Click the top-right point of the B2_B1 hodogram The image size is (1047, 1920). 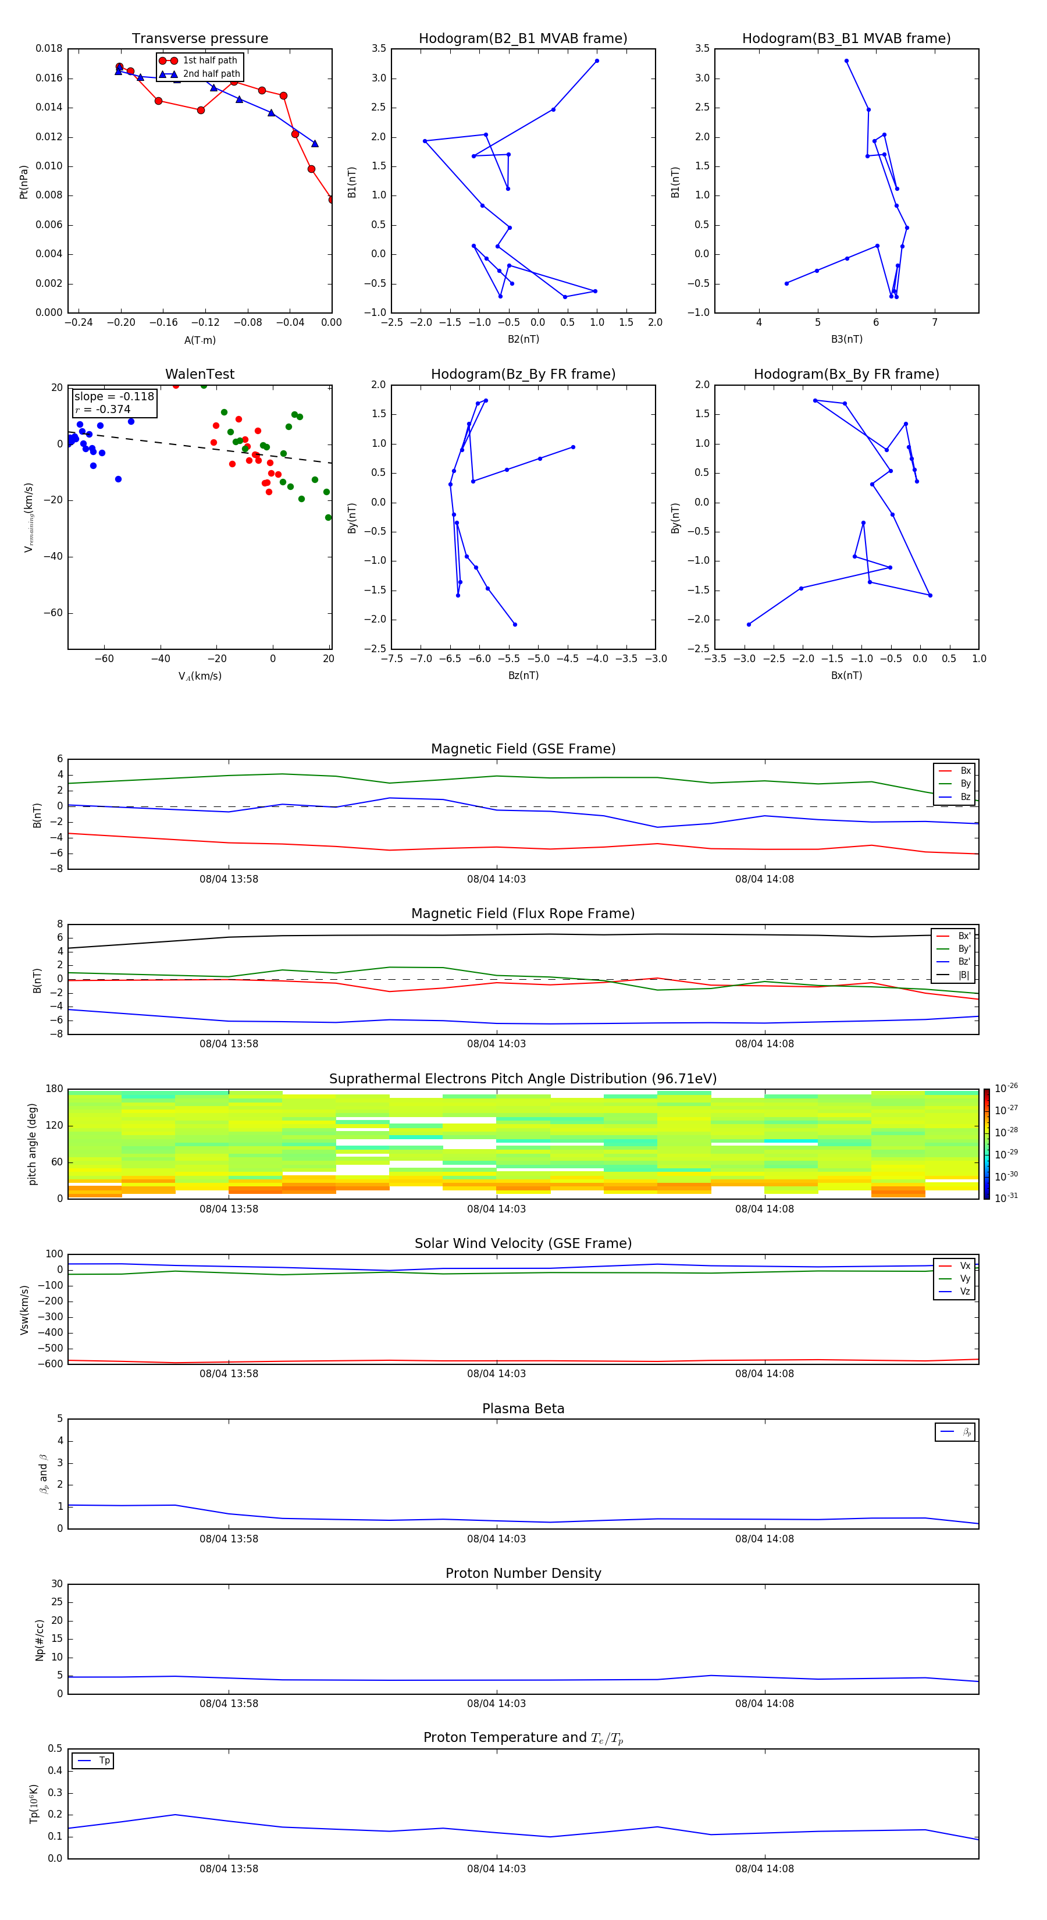597,61
